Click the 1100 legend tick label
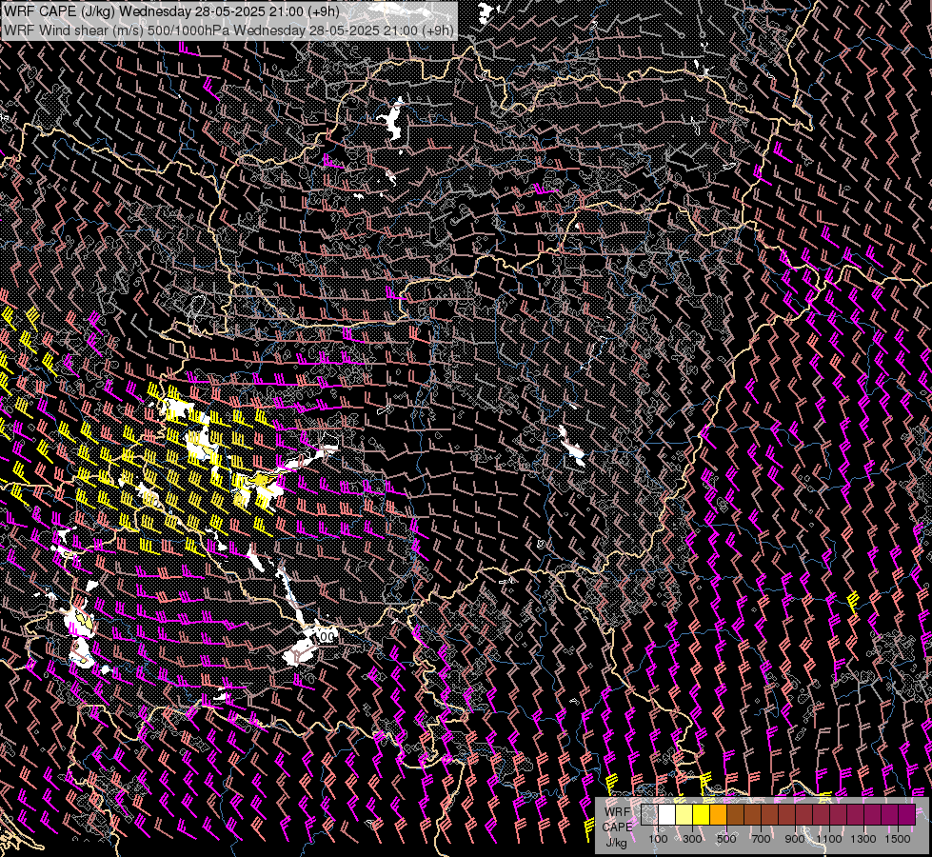 pyautogui.click(x=828, y=839)
